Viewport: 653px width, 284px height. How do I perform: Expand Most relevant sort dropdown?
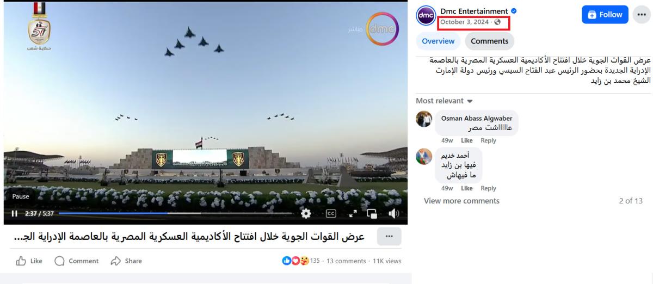tap(445, 101)
